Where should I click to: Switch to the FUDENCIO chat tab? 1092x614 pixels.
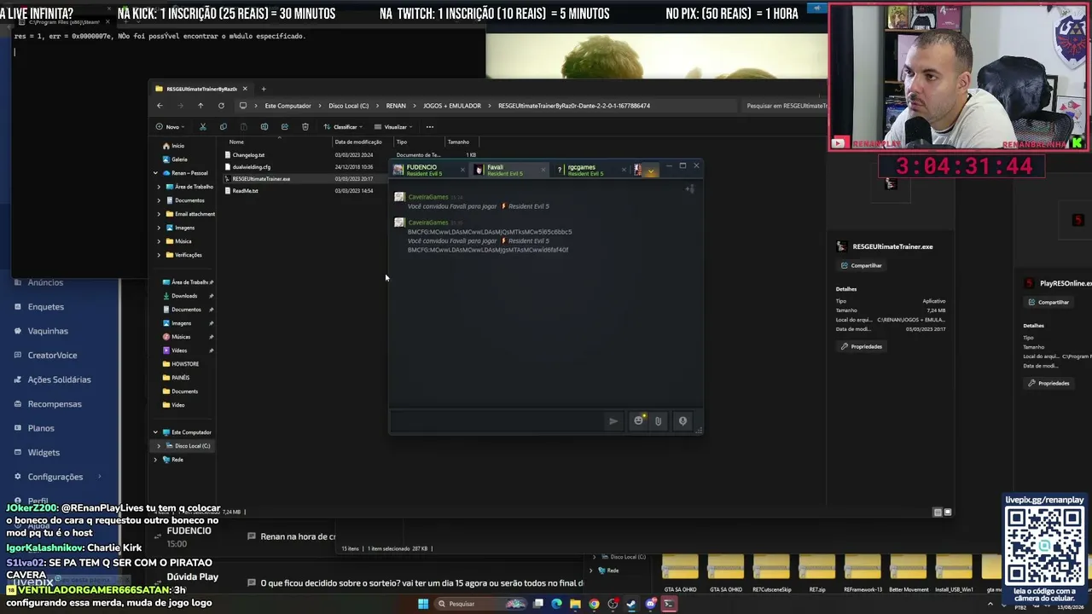[x=427, y=170]
